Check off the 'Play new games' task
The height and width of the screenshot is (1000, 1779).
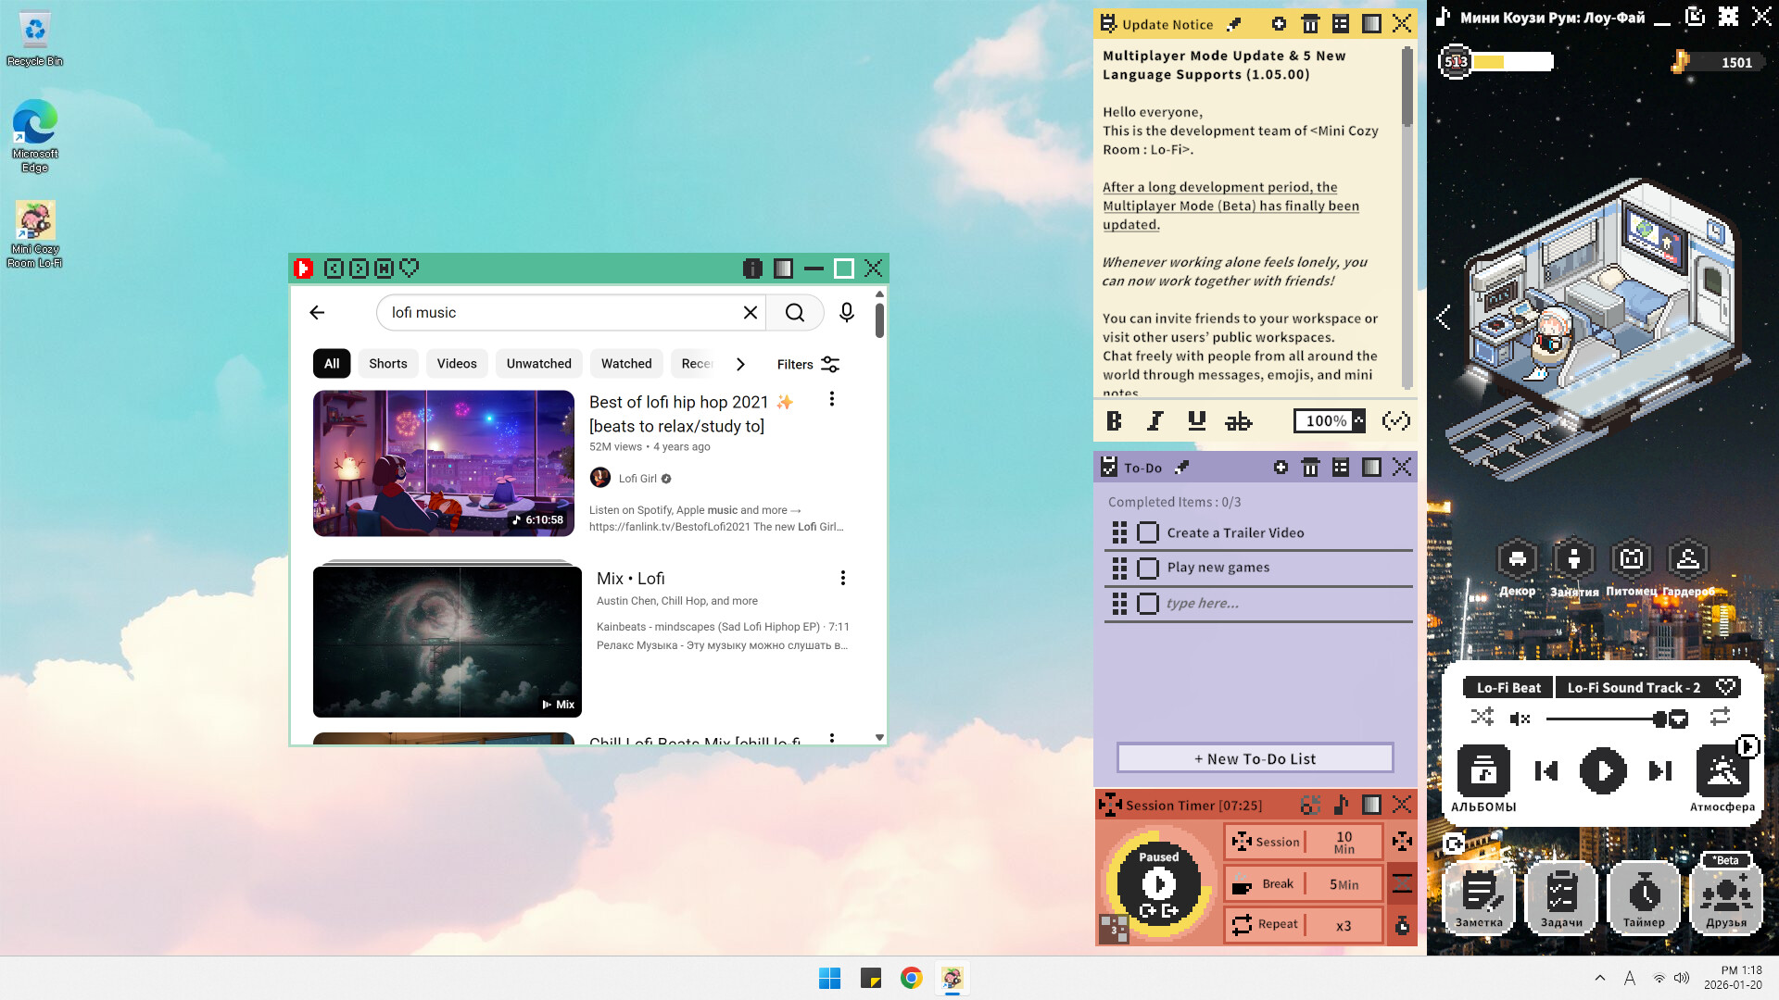pos(1148,568)
